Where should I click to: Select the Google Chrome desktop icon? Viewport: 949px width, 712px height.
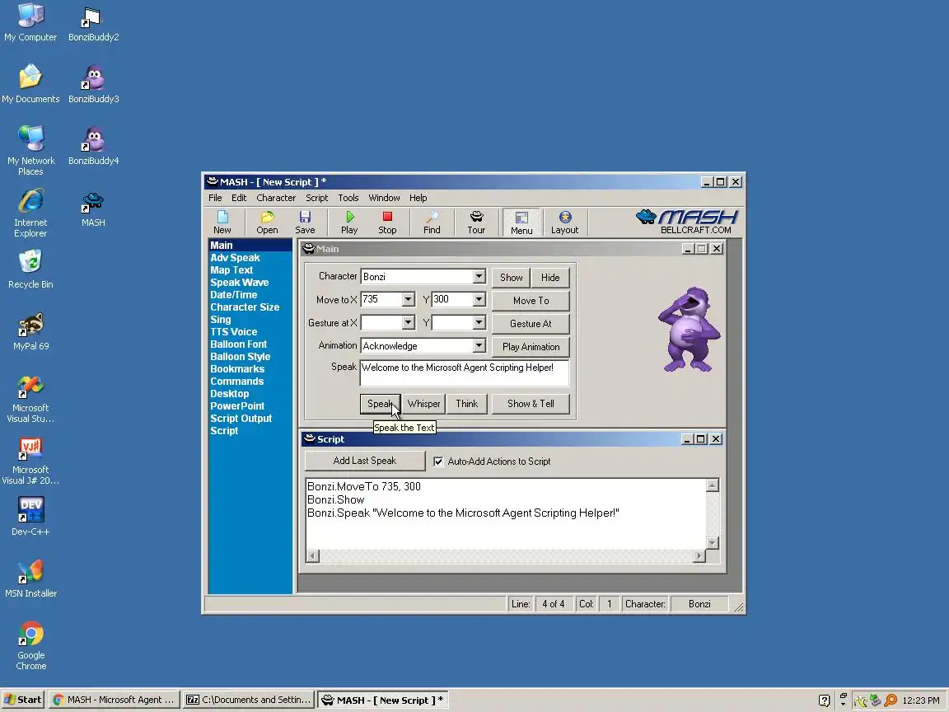30,645
